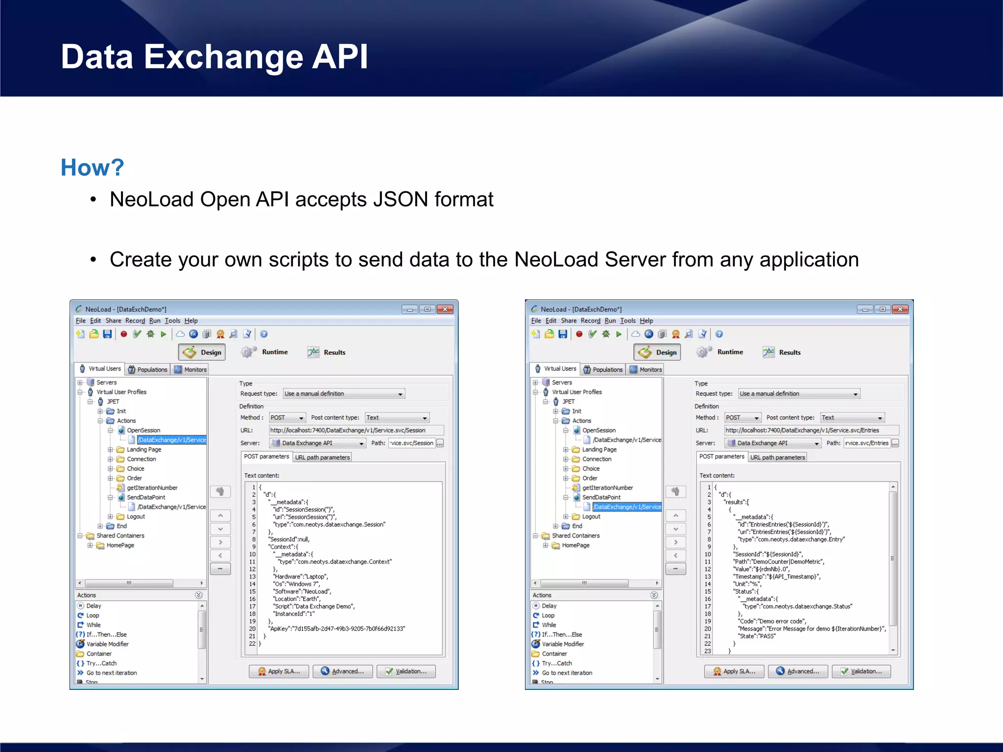Open Post content type dropdown in left window
The width and height of the screenshot is (1003, 752).
(397, 418)
